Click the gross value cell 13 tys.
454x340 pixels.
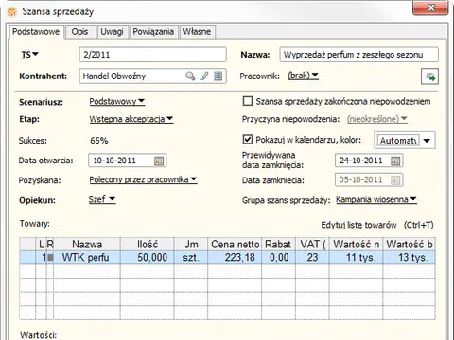pyautogui.click(x=410, y=258)
